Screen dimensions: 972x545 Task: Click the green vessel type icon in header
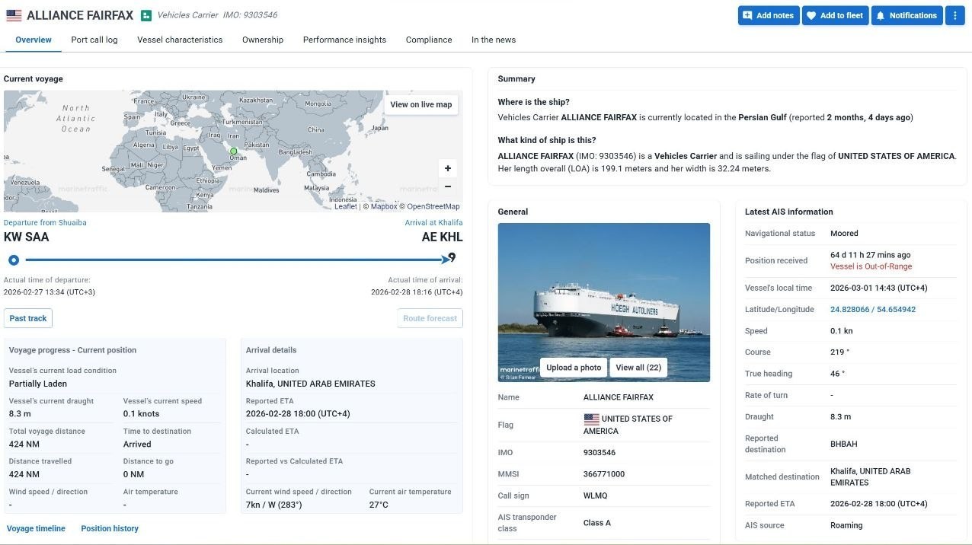(x=146, y=15)
